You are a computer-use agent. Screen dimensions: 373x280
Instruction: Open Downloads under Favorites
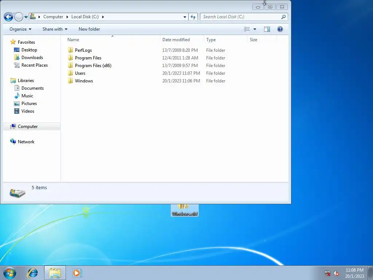tap(32, 57)
